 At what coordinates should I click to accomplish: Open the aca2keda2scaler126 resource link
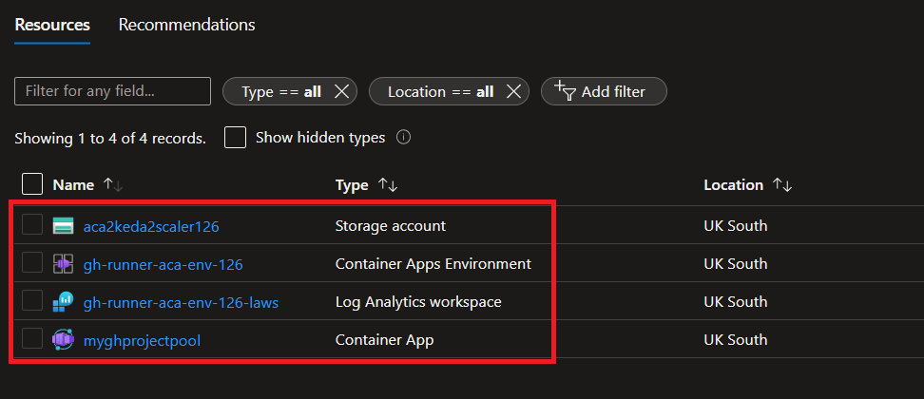pos(151,226)
